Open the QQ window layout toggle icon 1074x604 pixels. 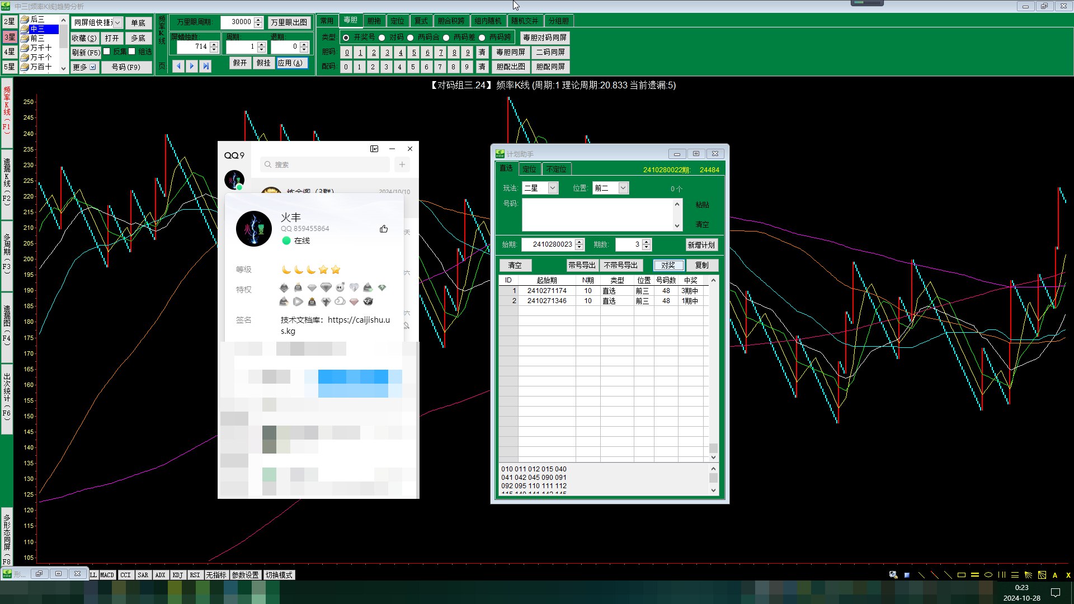374,149
